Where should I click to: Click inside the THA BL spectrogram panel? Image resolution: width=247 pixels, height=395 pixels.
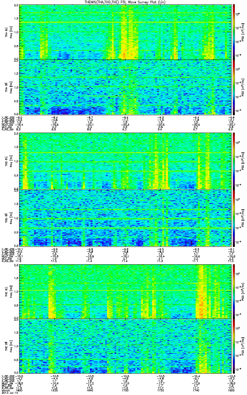[x=124, y=32]
